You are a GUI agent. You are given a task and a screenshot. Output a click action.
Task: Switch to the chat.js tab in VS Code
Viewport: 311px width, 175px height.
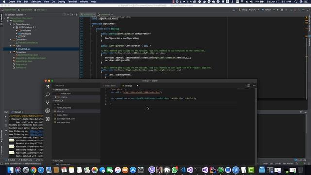pos(128,86)
